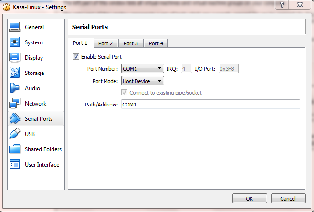Toggle Connect to existing pipe/socket checkbox

pos(125,93)
